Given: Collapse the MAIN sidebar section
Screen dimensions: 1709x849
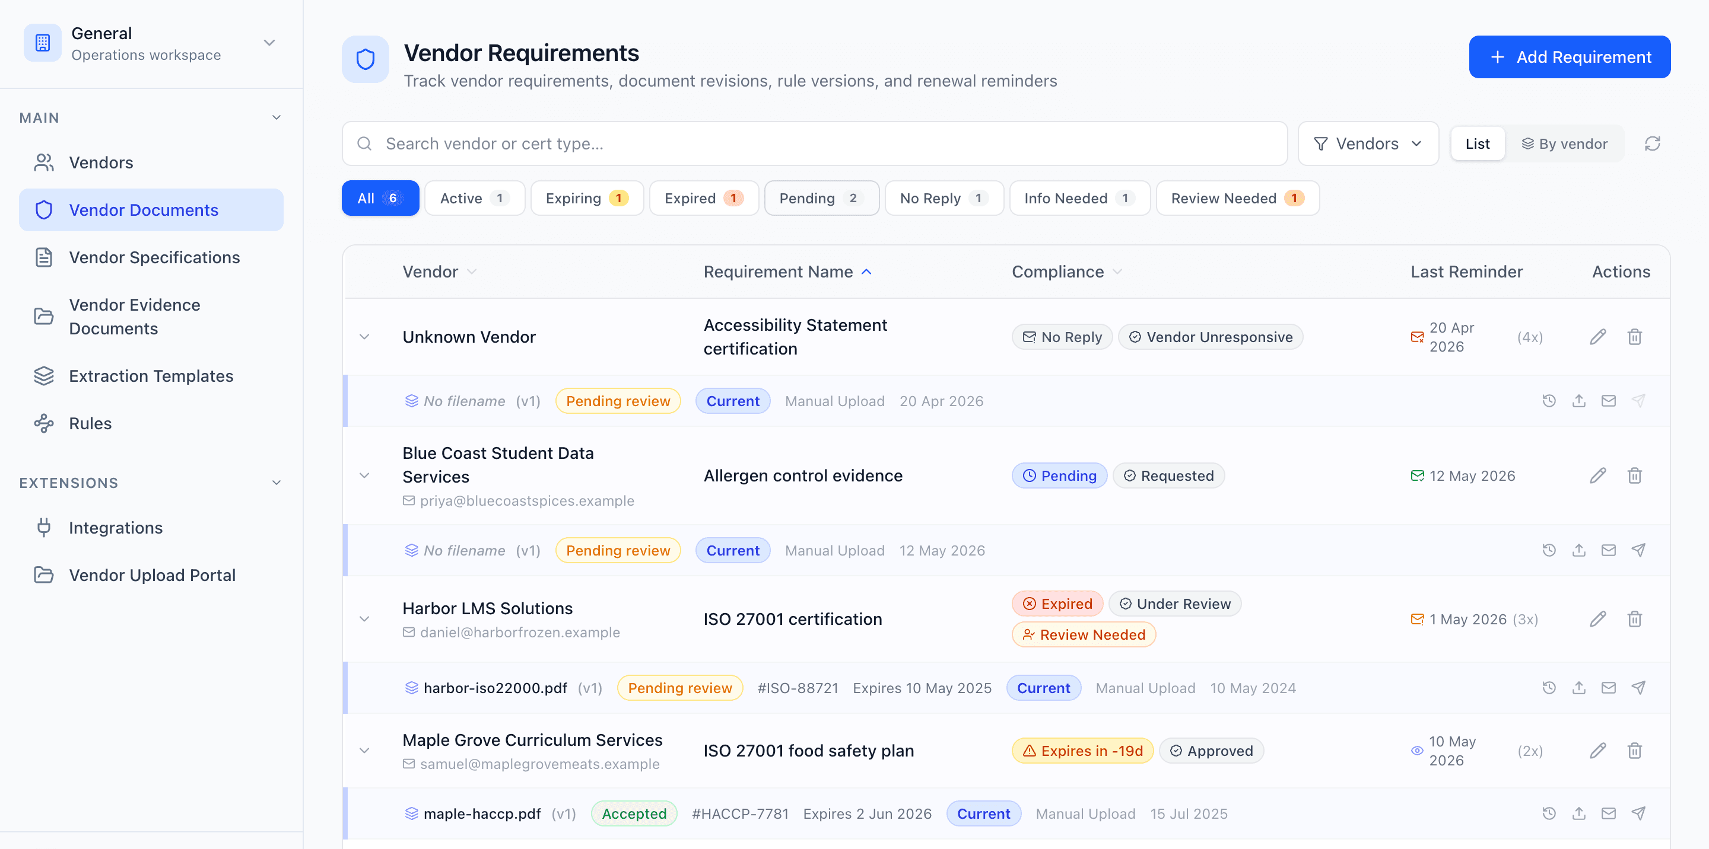Looking at the screenshot, I should point(277,117).
